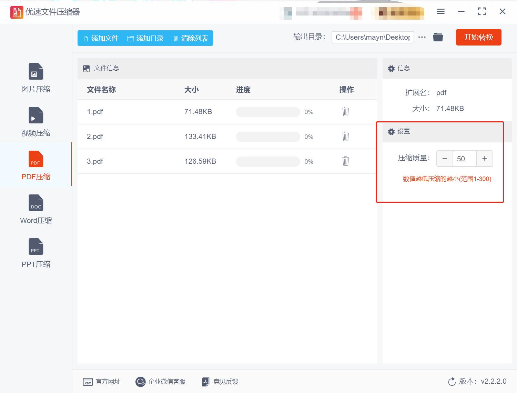This screenshot has width=517, height=393.
Task: Increase compression quality with plus button
Action: click(x=485, y=159)
